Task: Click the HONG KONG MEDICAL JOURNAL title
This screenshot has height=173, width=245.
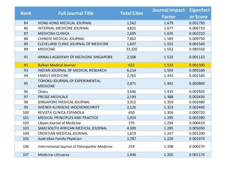Action: [65, 23]
